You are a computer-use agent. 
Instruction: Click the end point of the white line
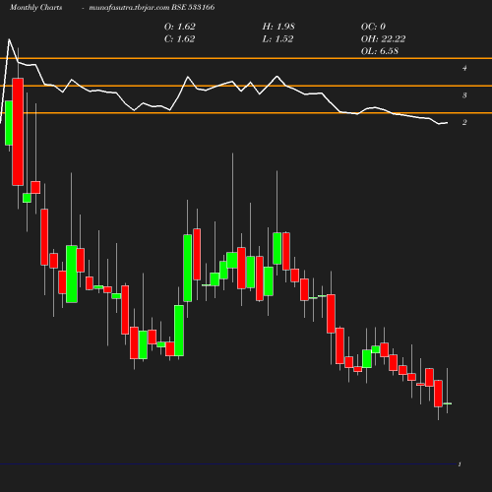[447, 123]
